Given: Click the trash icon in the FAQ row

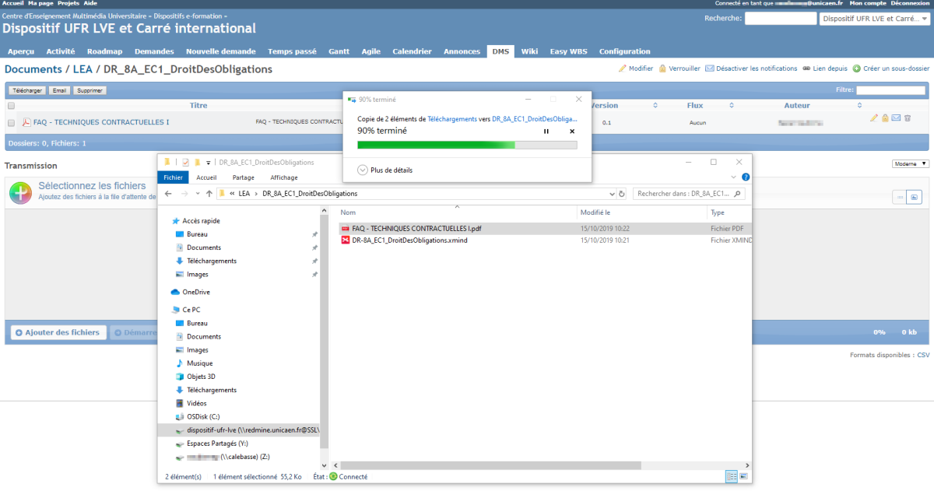Looking at the screenshot, I should pyautogui.click(x=908, y=118).
